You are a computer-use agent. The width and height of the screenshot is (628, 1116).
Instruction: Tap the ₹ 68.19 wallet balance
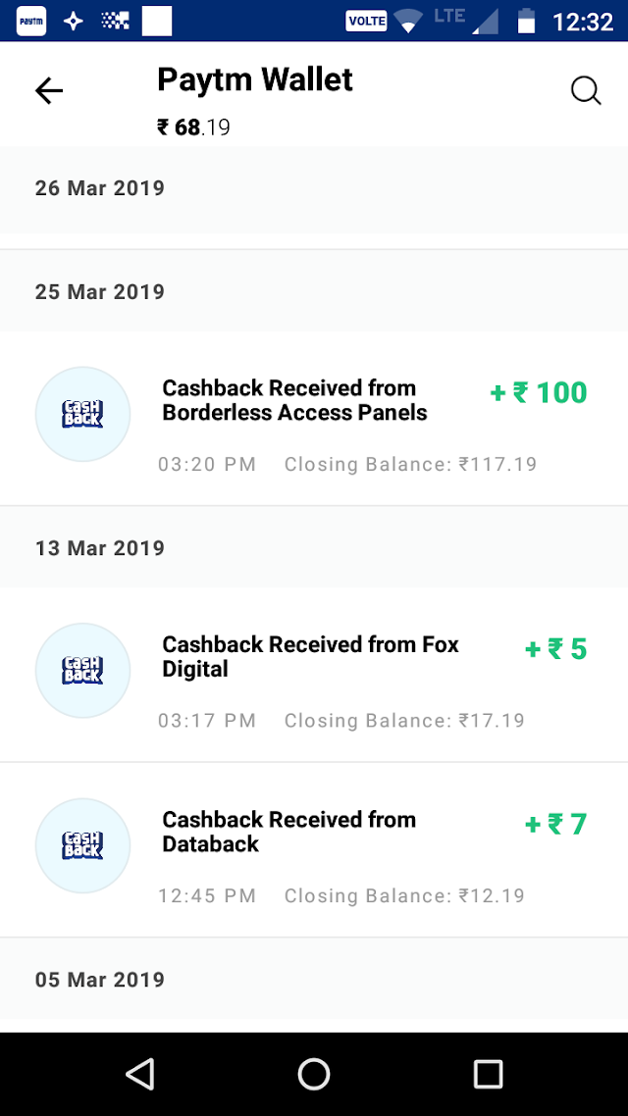pos(193,127)
